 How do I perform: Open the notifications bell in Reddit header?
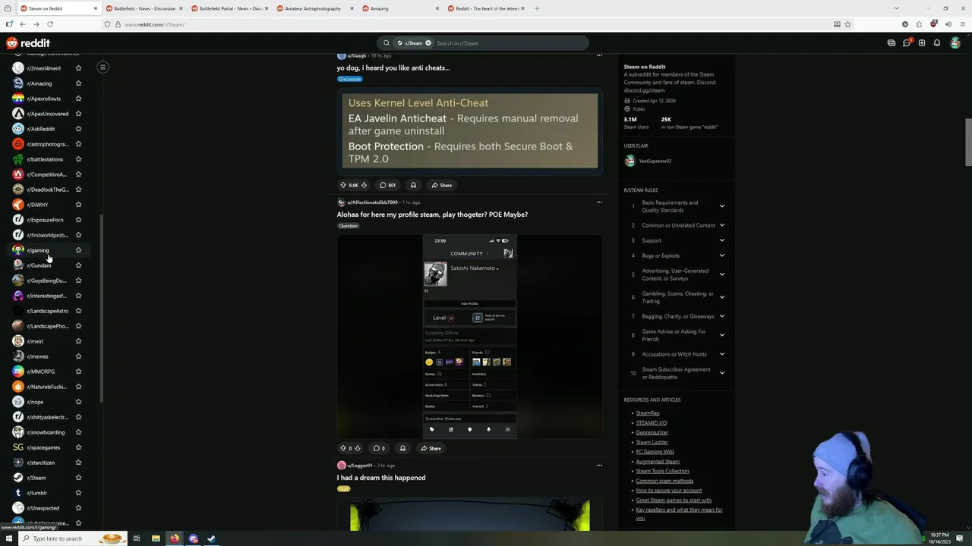coord(937,43)
